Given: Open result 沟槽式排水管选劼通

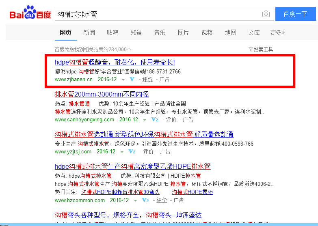Looking at the screenshot, I should coord(144,134).
